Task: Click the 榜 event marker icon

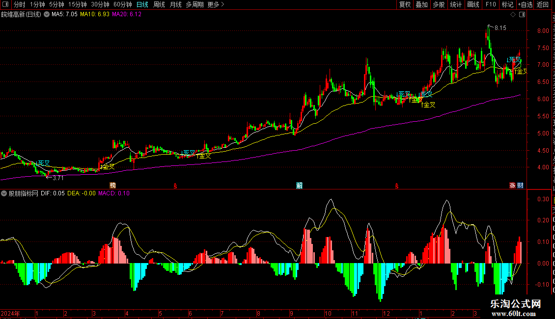Action: pos(112,186)
